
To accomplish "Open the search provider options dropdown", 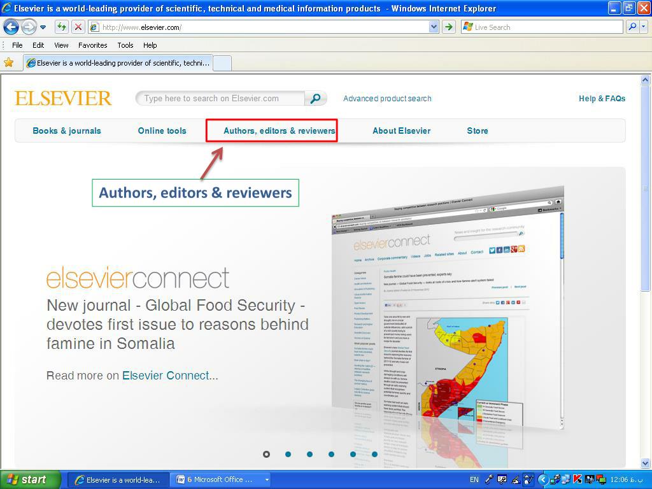I will coord(644,27).
